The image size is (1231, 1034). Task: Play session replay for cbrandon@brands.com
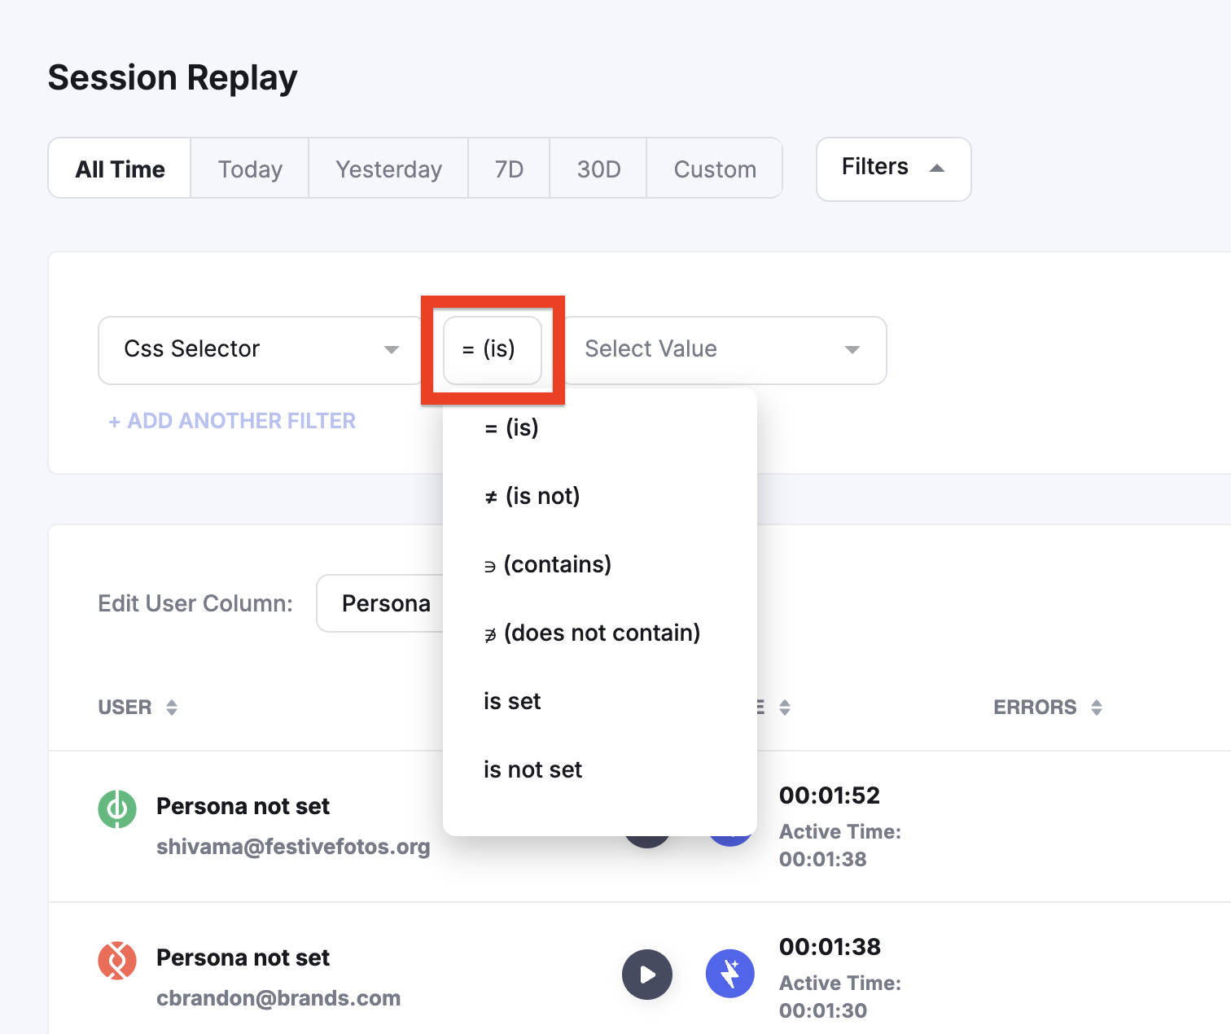646,974
